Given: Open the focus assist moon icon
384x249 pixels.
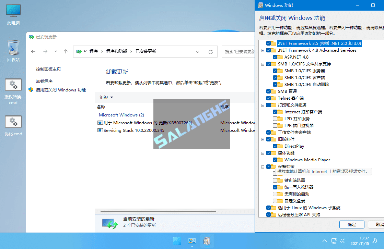Looking at the screenshot, I should click(x=375, y=241).
